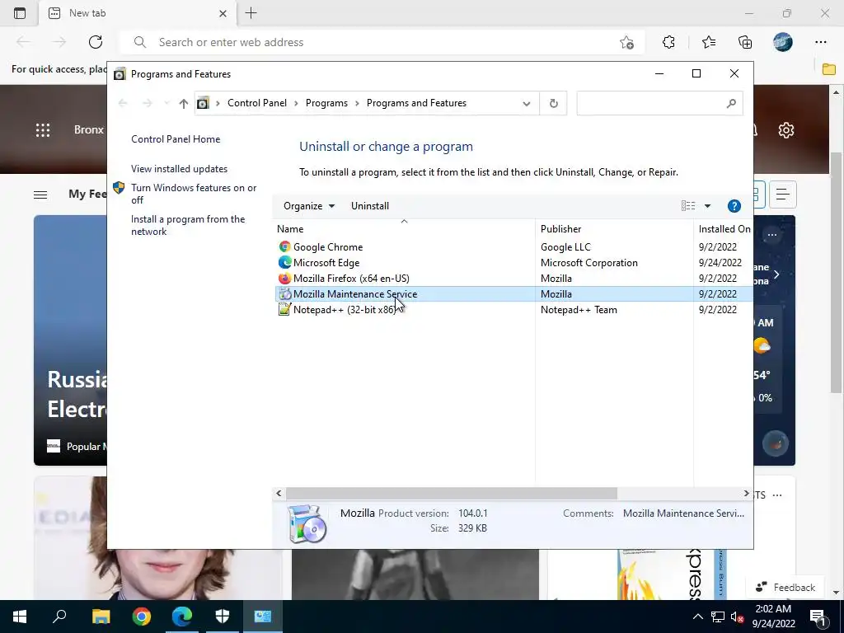844x633 pixels.
Task: Reload the Edge browser page
Action: [96, 42]
